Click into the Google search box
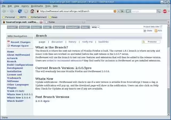Viewport: 171px width, 120px height. click(x=144, y=11)
